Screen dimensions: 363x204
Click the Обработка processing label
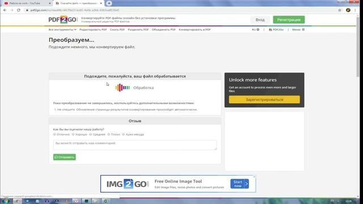[143, 88]
